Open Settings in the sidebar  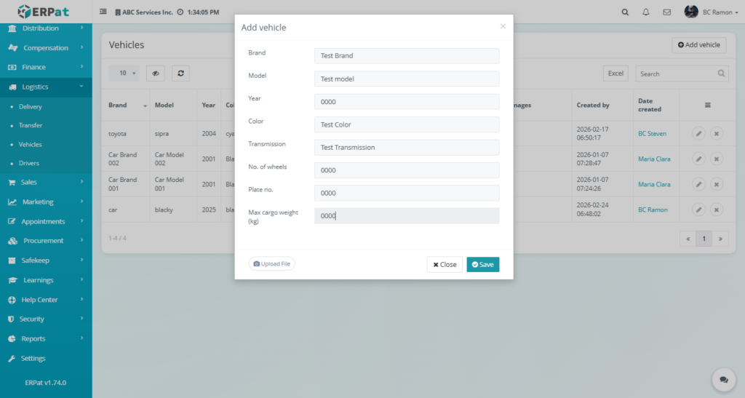[x=46, y=359]
